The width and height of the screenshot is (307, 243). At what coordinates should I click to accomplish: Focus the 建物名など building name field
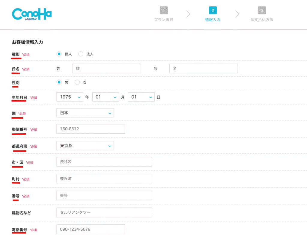104,212
